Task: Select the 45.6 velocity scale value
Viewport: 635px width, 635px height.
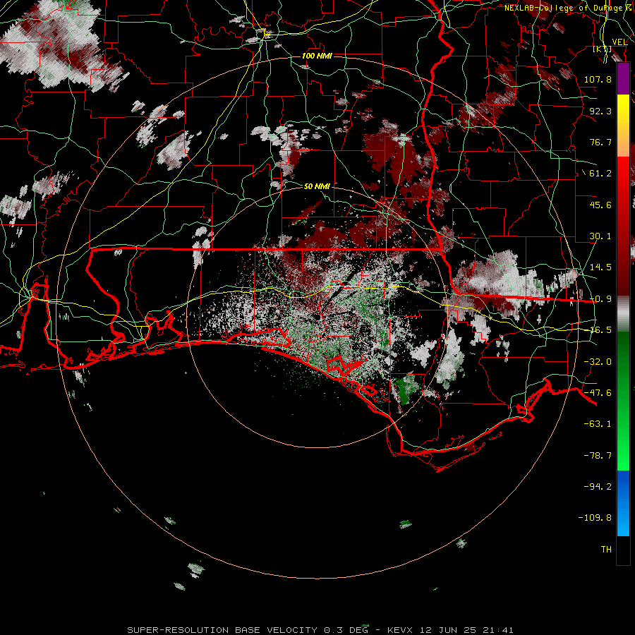Action: click(600, 205)
